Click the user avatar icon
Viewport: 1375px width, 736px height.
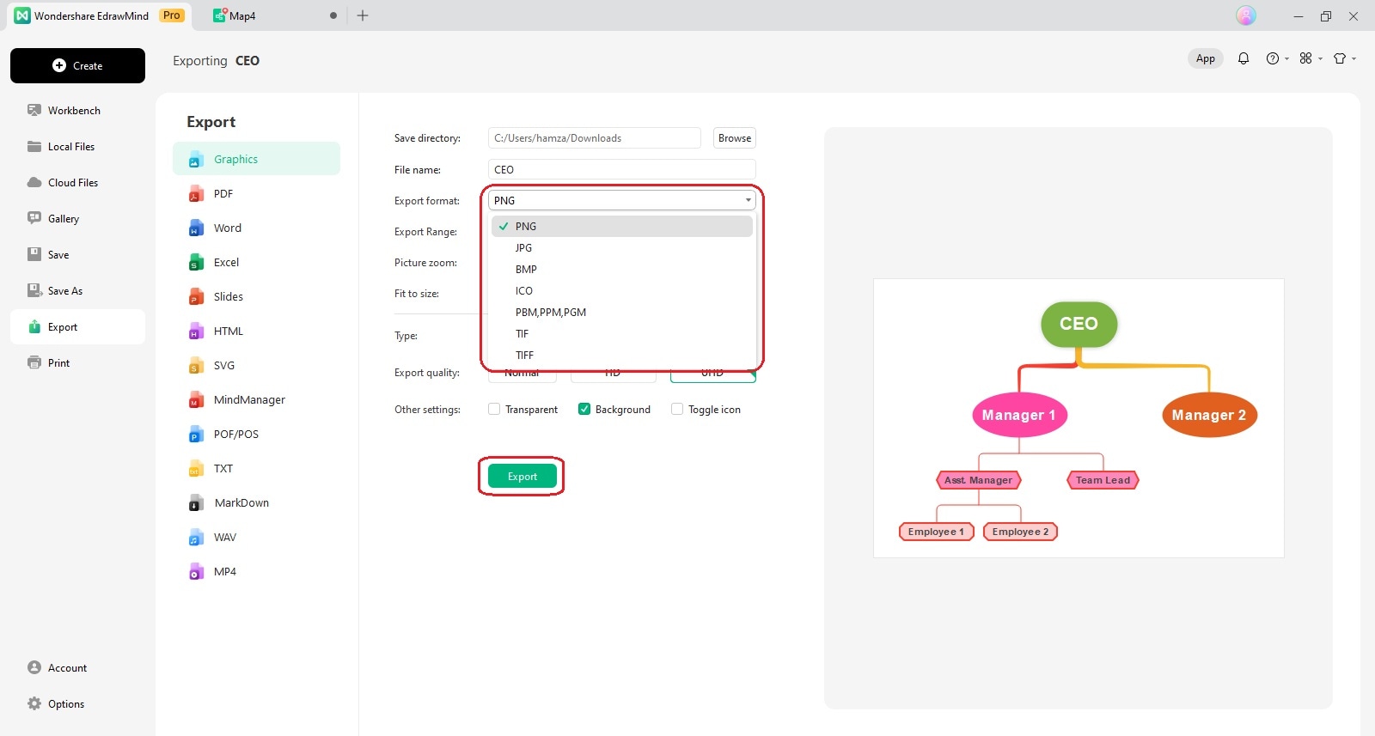1246,15
